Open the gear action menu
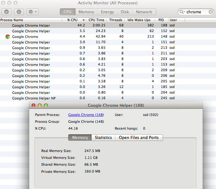The image size is (216, 189). [x=33, y=12]
